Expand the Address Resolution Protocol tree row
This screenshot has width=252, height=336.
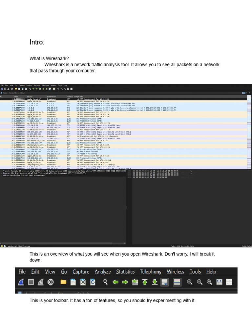[x=1, y=175]
